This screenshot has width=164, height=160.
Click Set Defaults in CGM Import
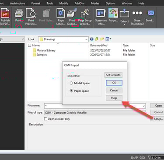(113, 75)
